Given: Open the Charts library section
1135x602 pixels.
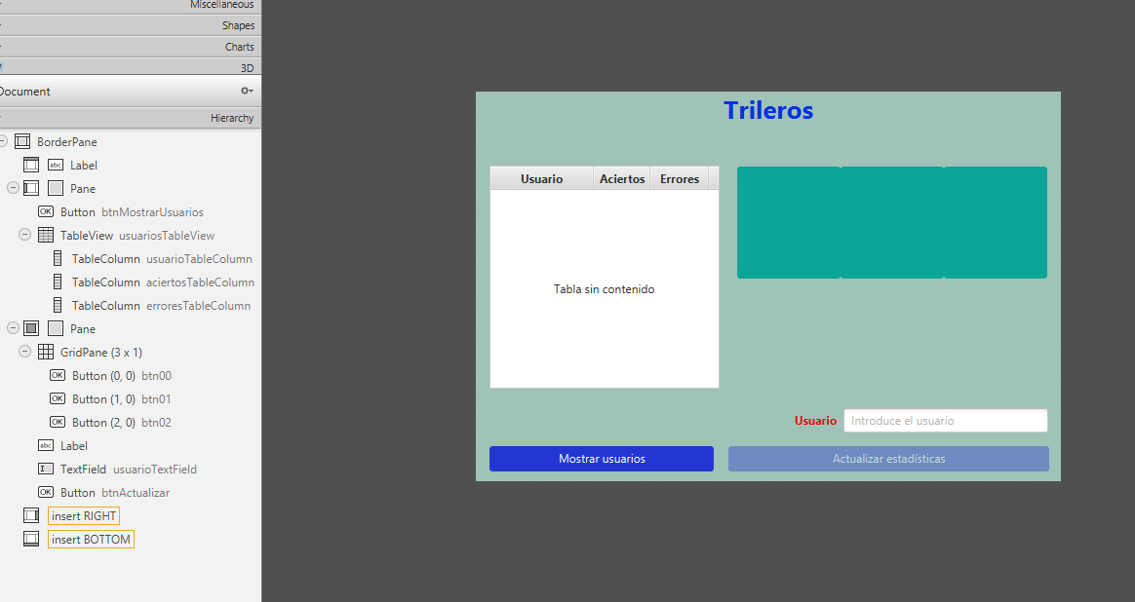Looking at the screenshot, I should (x=131, y=47).
